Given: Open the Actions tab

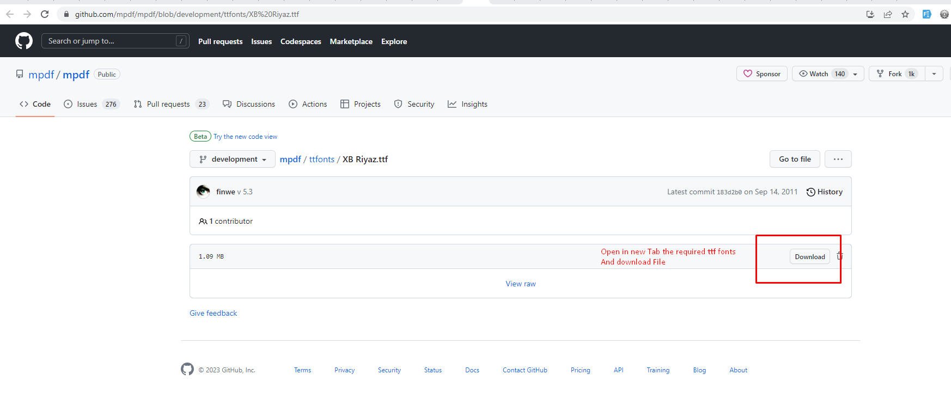Looking at the screenshot, I should [x=308, y=104].
